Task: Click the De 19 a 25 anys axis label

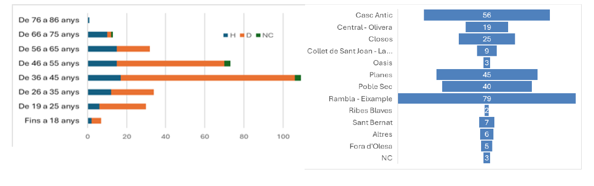Action: [48, 106]
